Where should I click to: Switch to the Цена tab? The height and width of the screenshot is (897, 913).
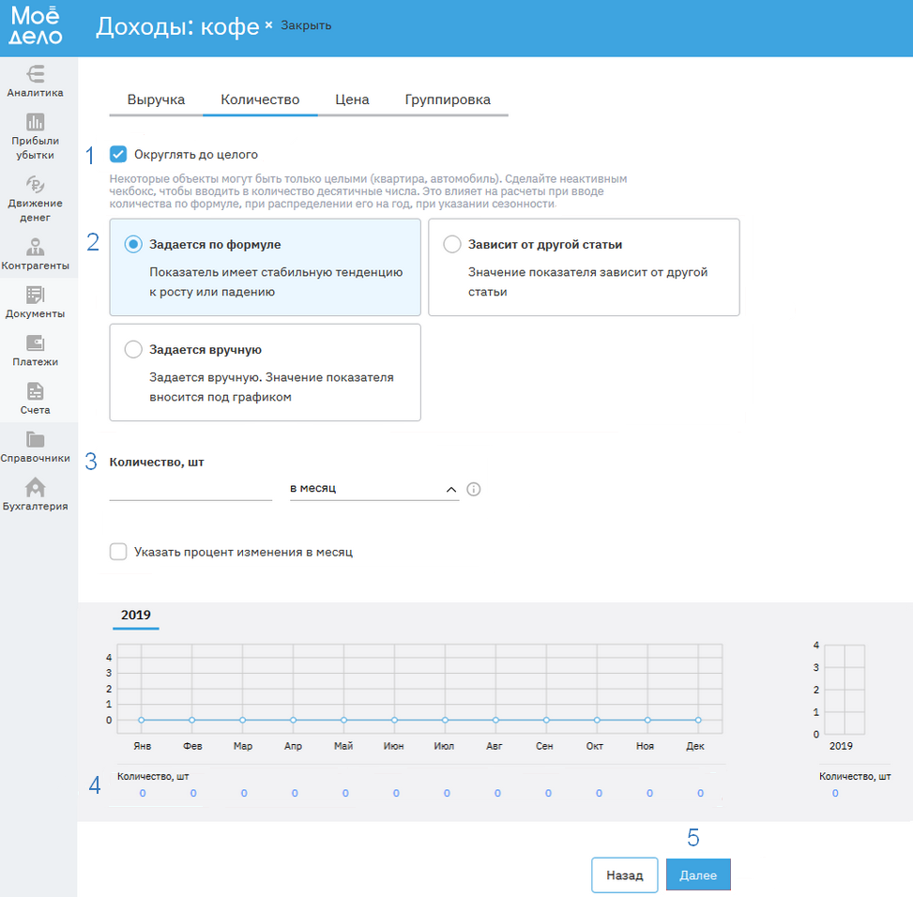tap(352, 99)
